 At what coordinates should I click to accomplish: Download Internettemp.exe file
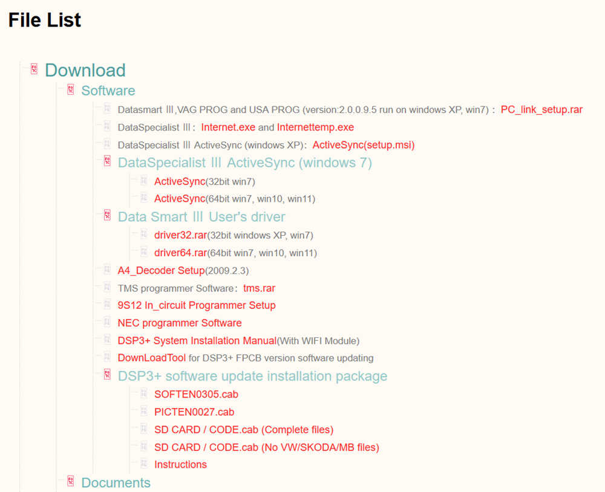point(315,128)
